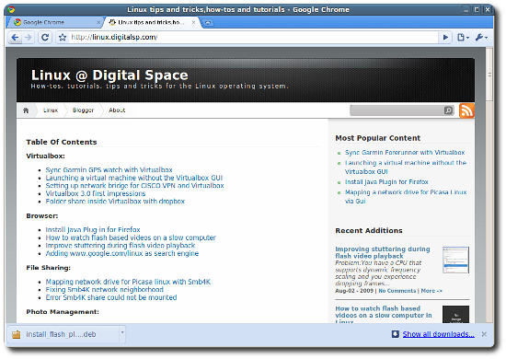Select the Linux tips and tricks tab
The height and width of the screenshot is (359, 506).
pyautogui.click(x=152, y=22)
